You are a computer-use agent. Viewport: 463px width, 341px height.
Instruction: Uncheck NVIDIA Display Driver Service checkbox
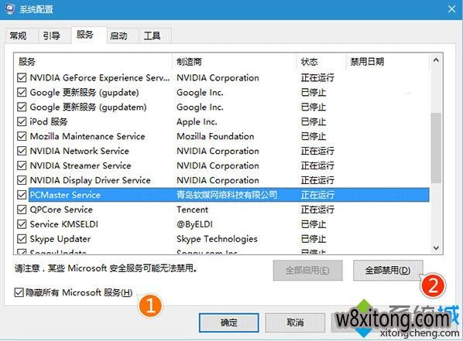coord(22,180)
